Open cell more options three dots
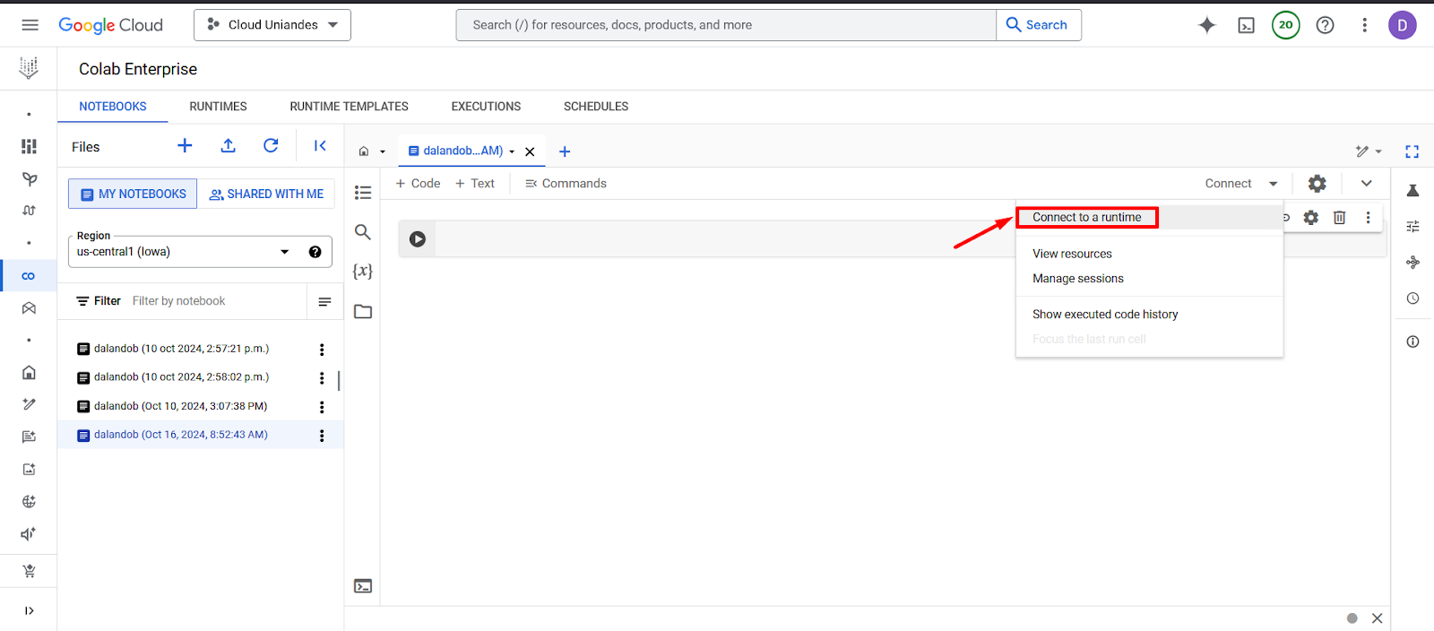 coord(1368,218)
